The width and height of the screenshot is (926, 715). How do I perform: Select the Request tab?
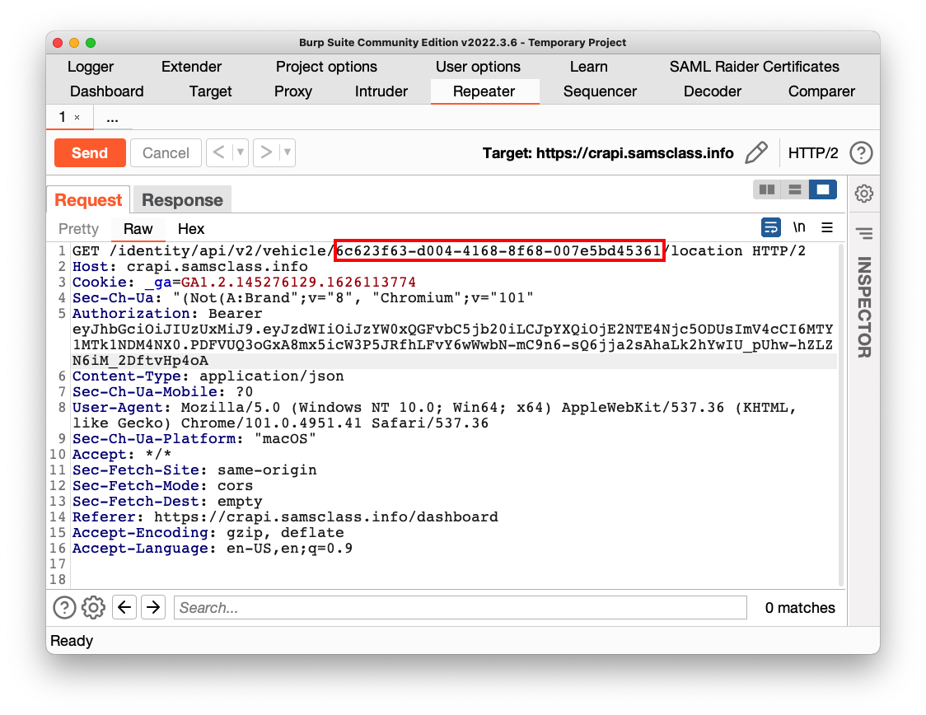(88, 200)
